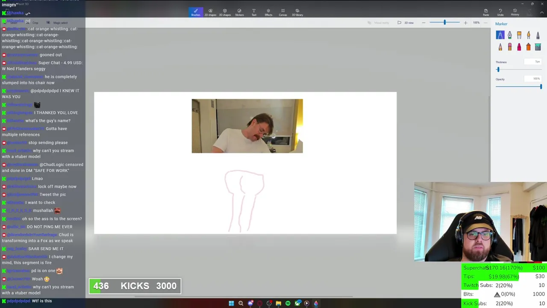547x308 pixels.
Task: Select the Crayon brush
Action: pos(519,47)
